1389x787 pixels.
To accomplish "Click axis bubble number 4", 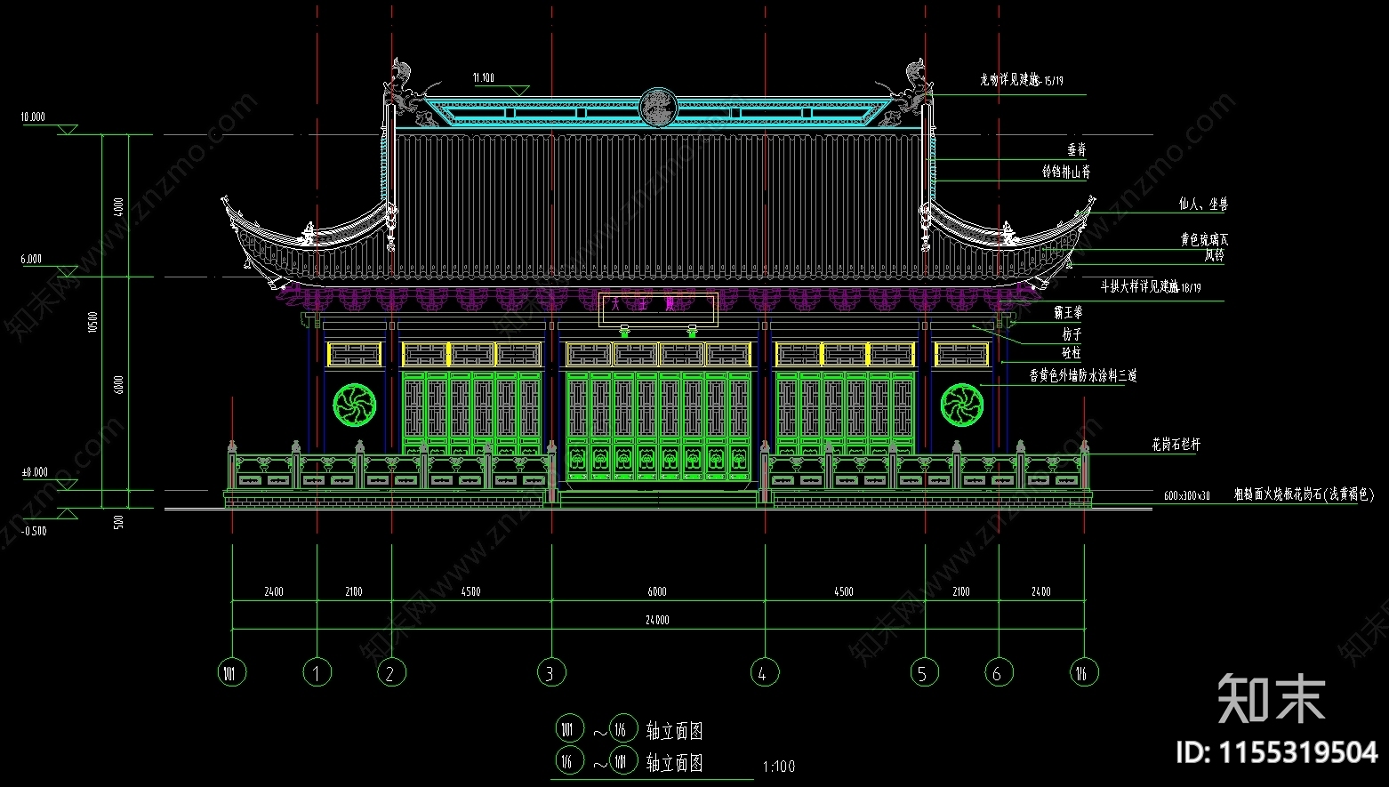I will pos(763,672).
